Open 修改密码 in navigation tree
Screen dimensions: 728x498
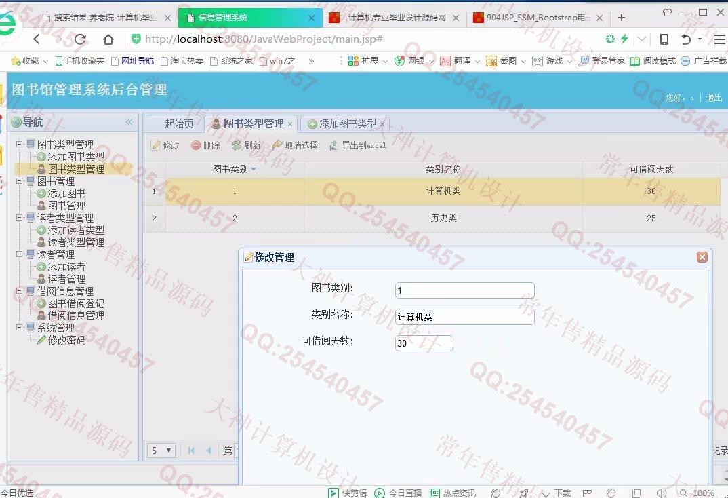67,340
